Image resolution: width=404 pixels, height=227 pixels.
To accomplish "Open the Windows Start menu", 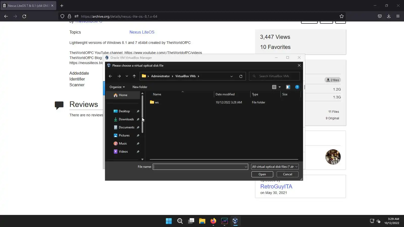I will pyautogui.click(x=169, y=221).
